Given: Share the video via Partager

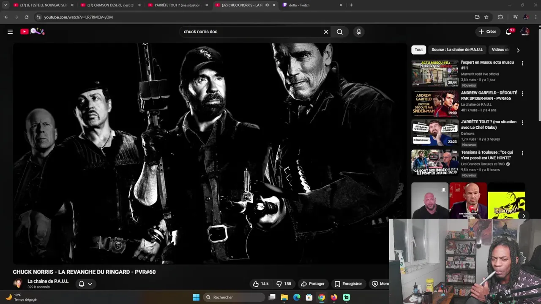Looking at the screenshot, I should coord(313,284).
